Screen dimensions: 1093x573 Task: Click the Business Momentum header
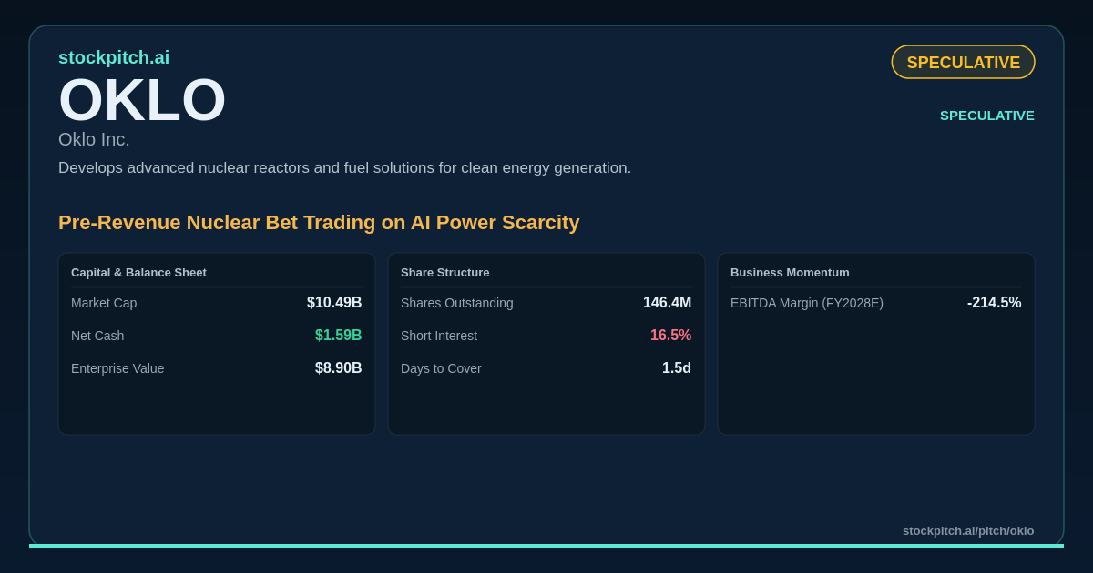[x=790, y=272]
